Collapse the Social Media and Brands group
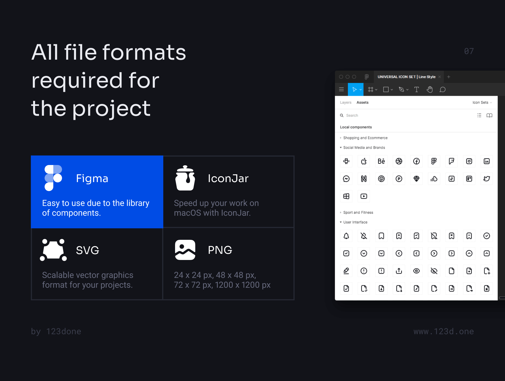Image resolution: width=505 pixels, height=381 pixels. point(362,148)
